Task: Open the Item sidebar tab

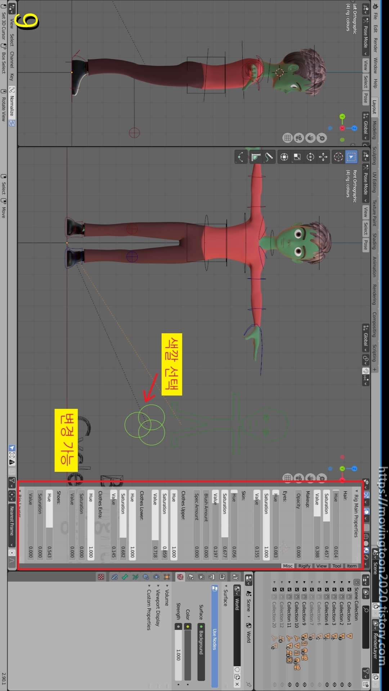Action: pyautogui.click(x=352, y=566)
